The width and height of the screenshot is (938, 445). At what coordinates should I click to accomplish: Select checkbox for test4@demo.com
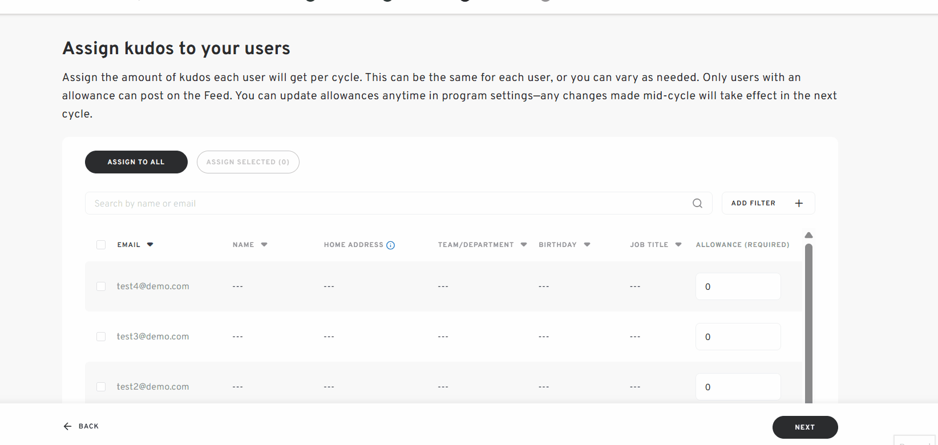pos(101,286)
